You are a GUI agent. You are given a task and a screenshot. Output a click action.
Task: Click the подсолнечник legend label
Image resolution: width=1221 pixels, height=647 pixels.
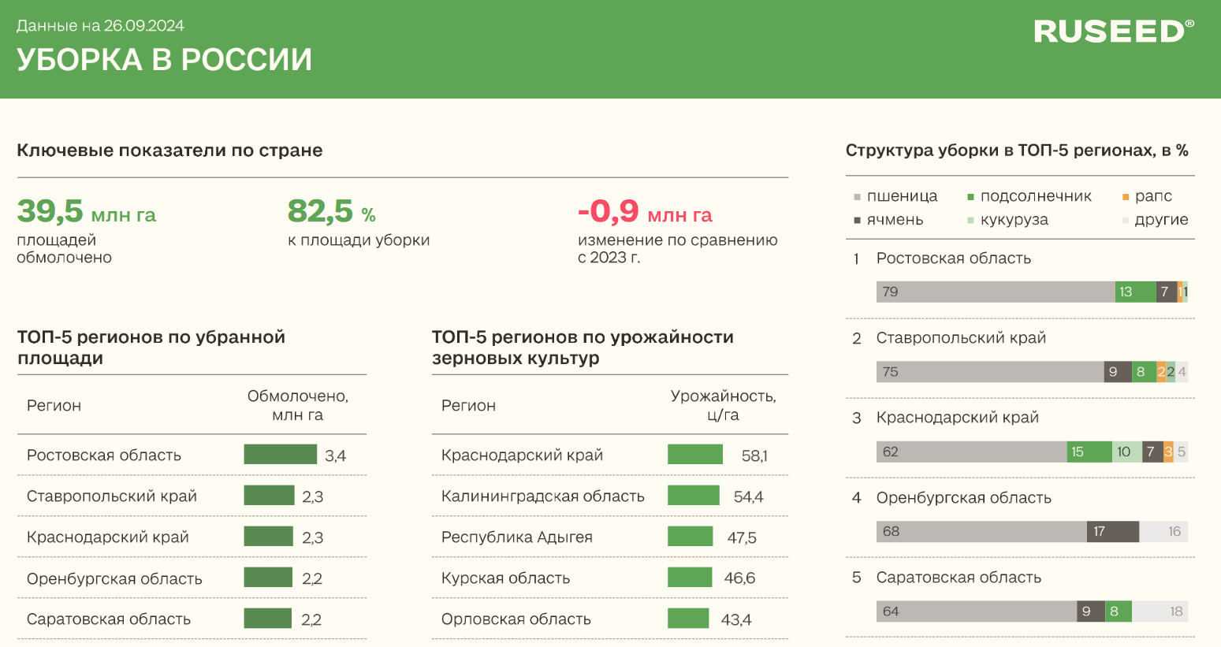coord(1035,196)
